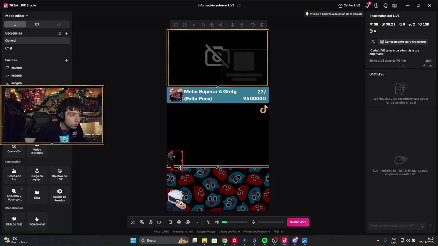Open Promocionar monetization
438x246 pixels.
coord(37,221)
